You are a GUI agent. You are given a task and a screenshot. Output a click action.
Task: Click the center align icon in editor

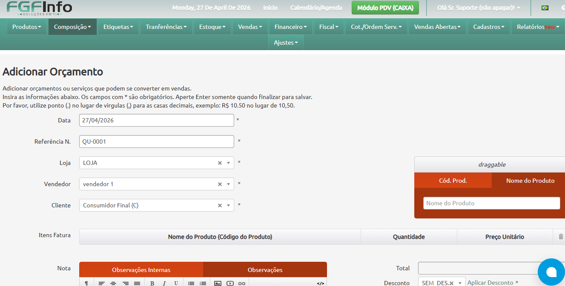coord(113,283)
